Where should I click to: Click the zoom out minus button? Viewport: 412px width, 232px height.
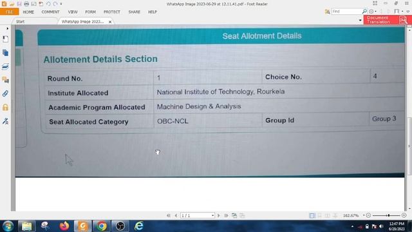tap(368, 215)
